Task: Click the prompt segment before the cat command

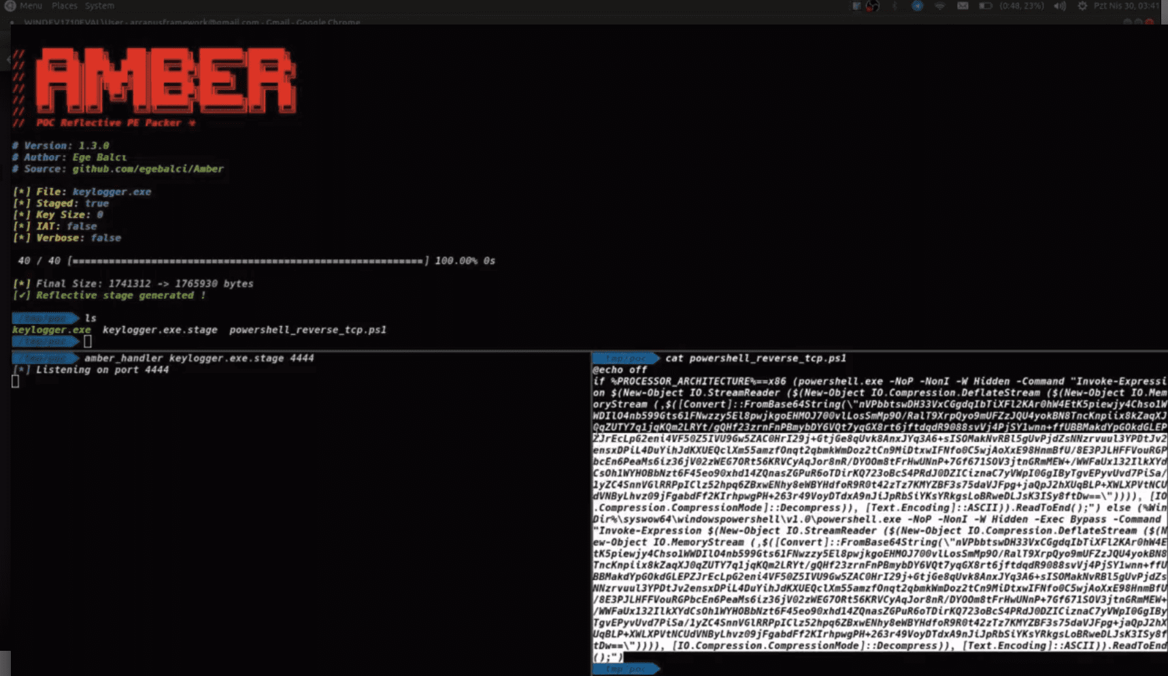Action: coord(626,358)
